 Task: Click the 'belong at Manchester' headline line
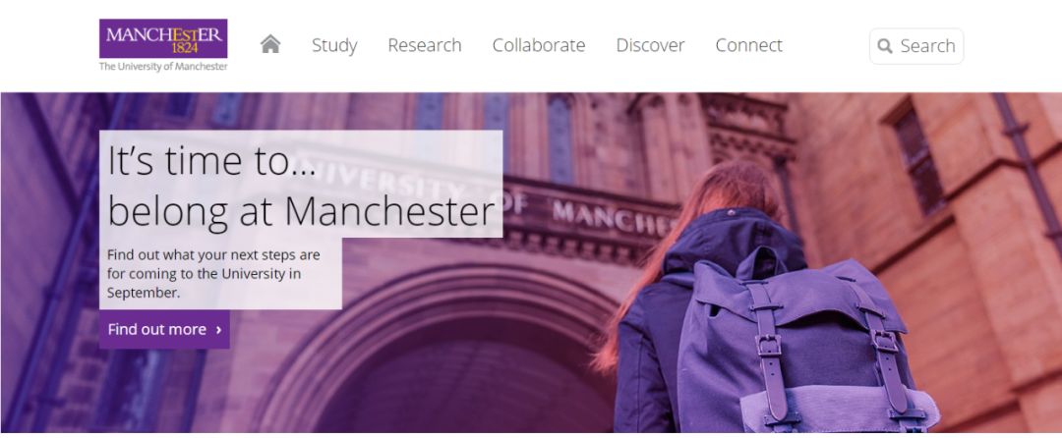tap(302, 211)
